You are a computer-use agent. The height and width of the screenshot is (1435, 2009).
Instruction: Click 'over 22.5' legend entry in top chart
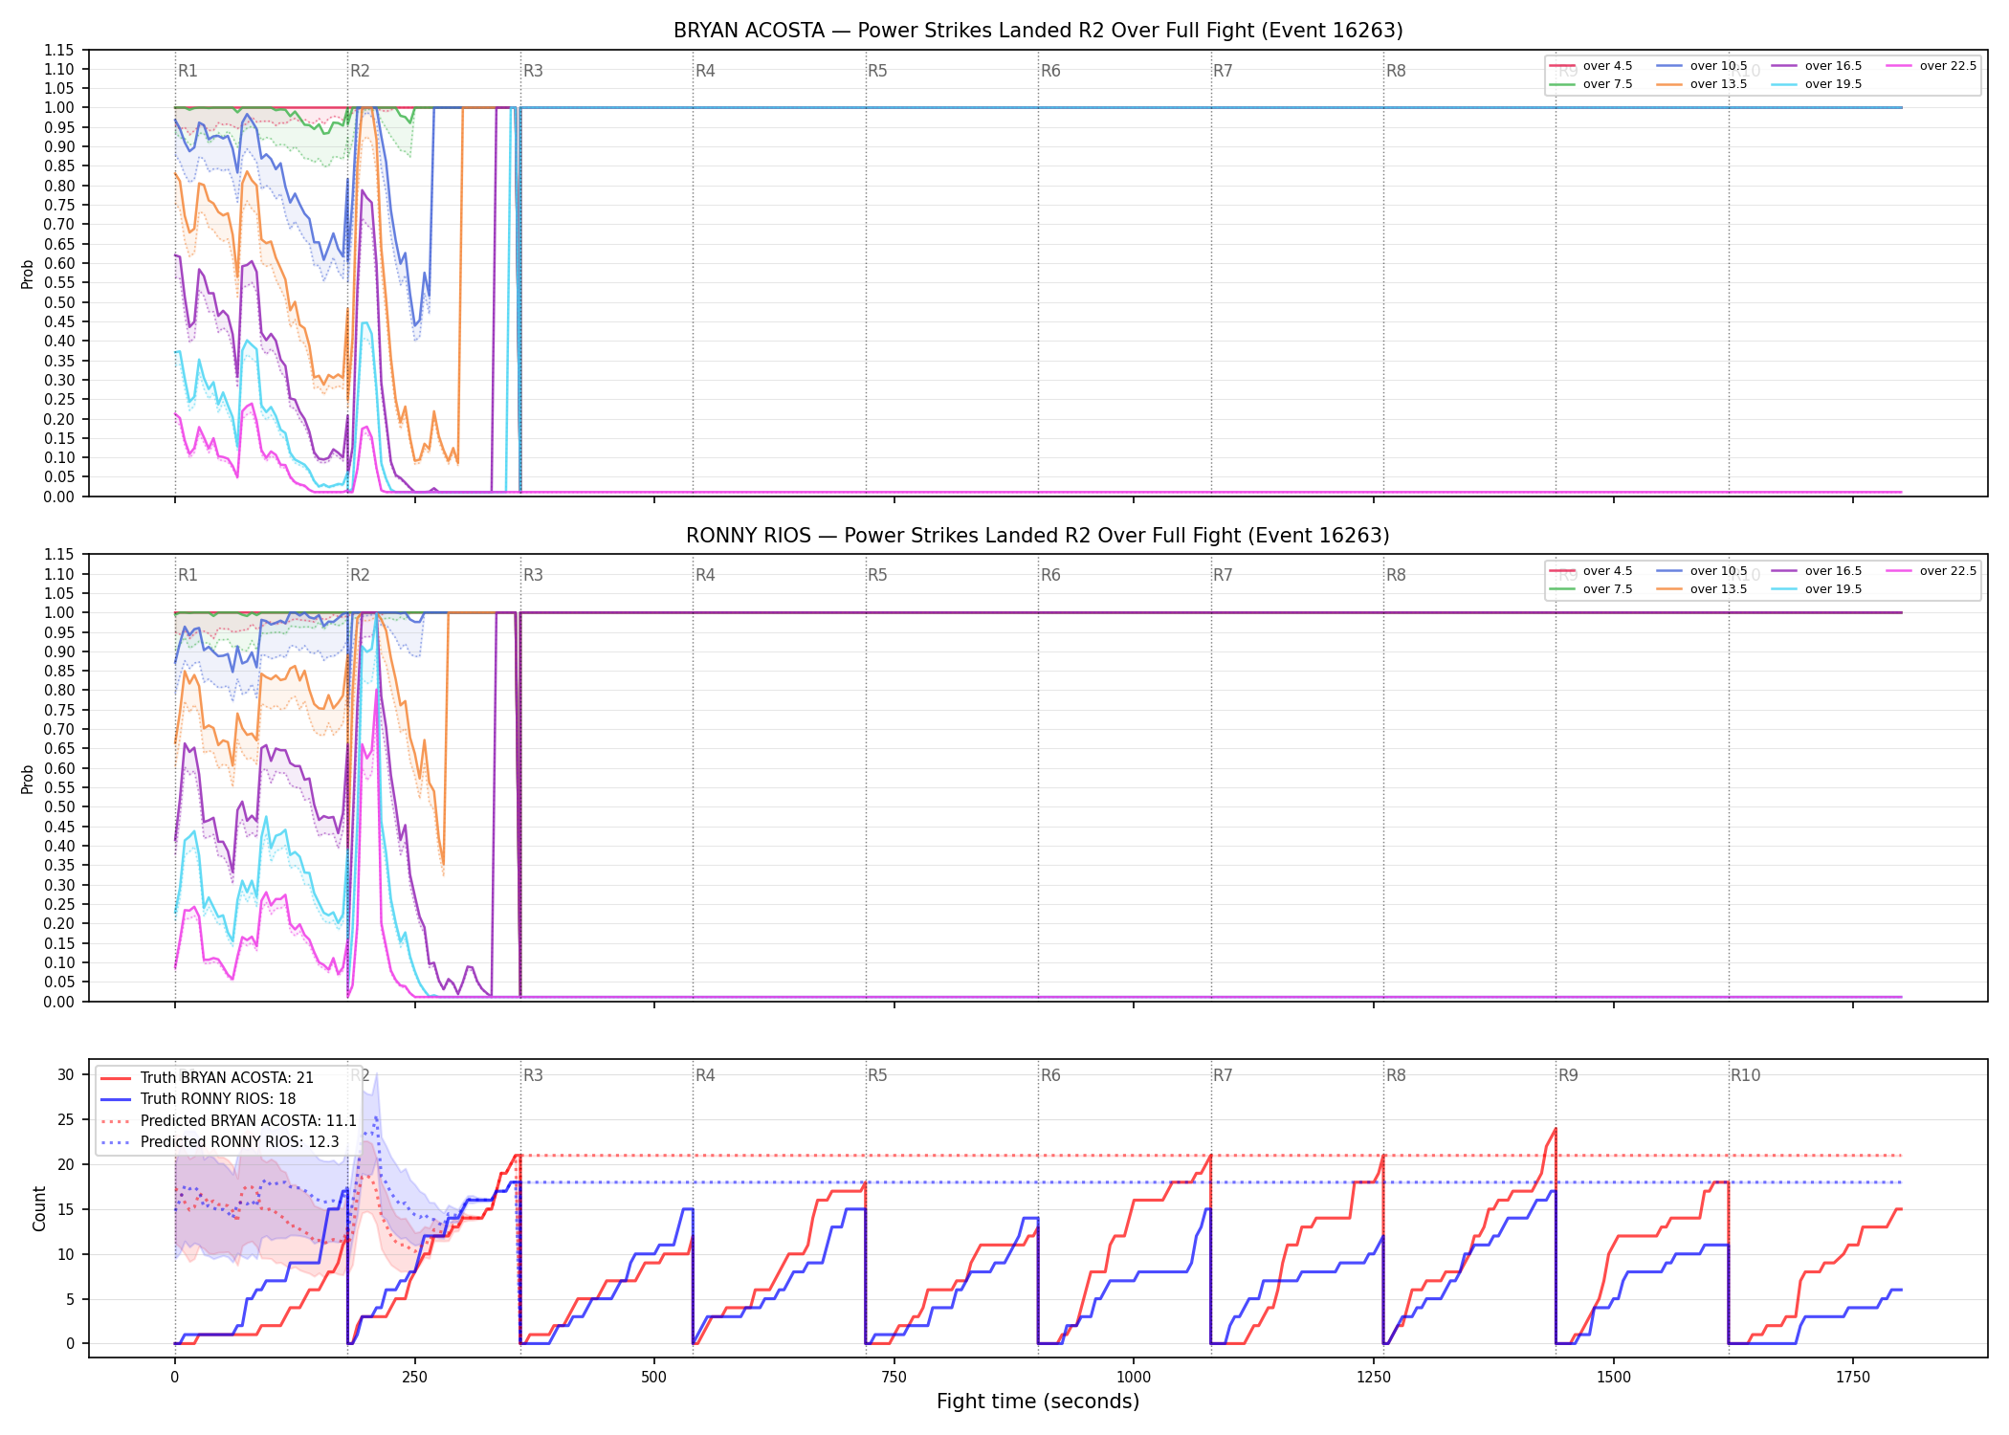click(x=1931, y=66)
